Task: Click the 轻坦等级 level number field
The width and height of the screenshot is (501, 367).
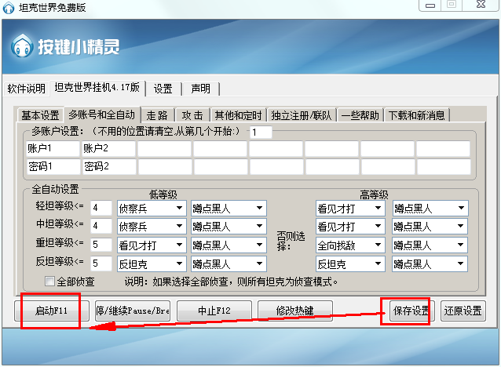Action: click(101, 208)
